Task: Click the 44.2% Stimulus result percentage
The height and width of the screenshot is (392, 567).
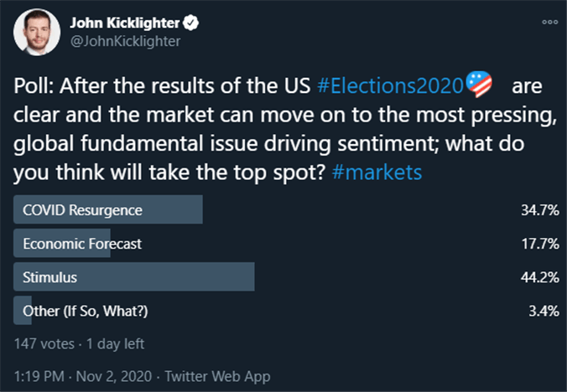Action: 540,277
